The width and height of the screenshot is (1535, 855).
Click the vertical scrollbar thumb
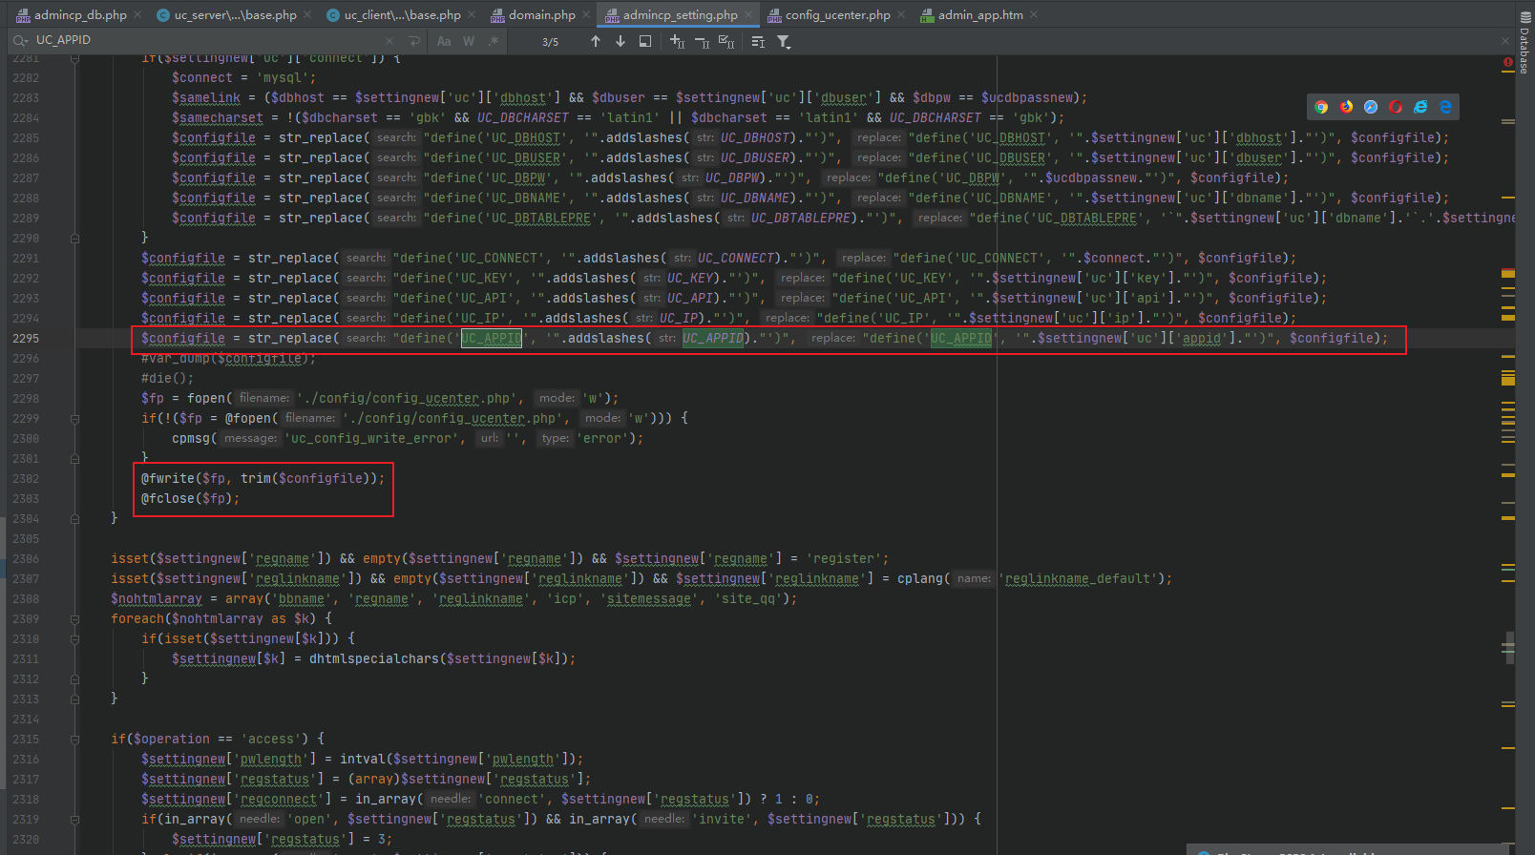(x=1508, y=648)
